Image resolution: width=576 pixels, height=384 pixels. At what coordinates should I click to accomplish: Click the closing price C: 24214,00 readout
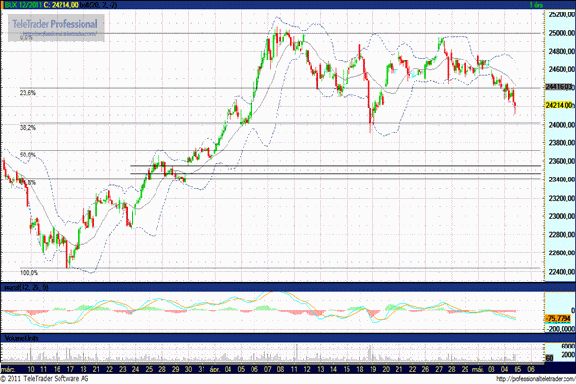click(67, 5)
